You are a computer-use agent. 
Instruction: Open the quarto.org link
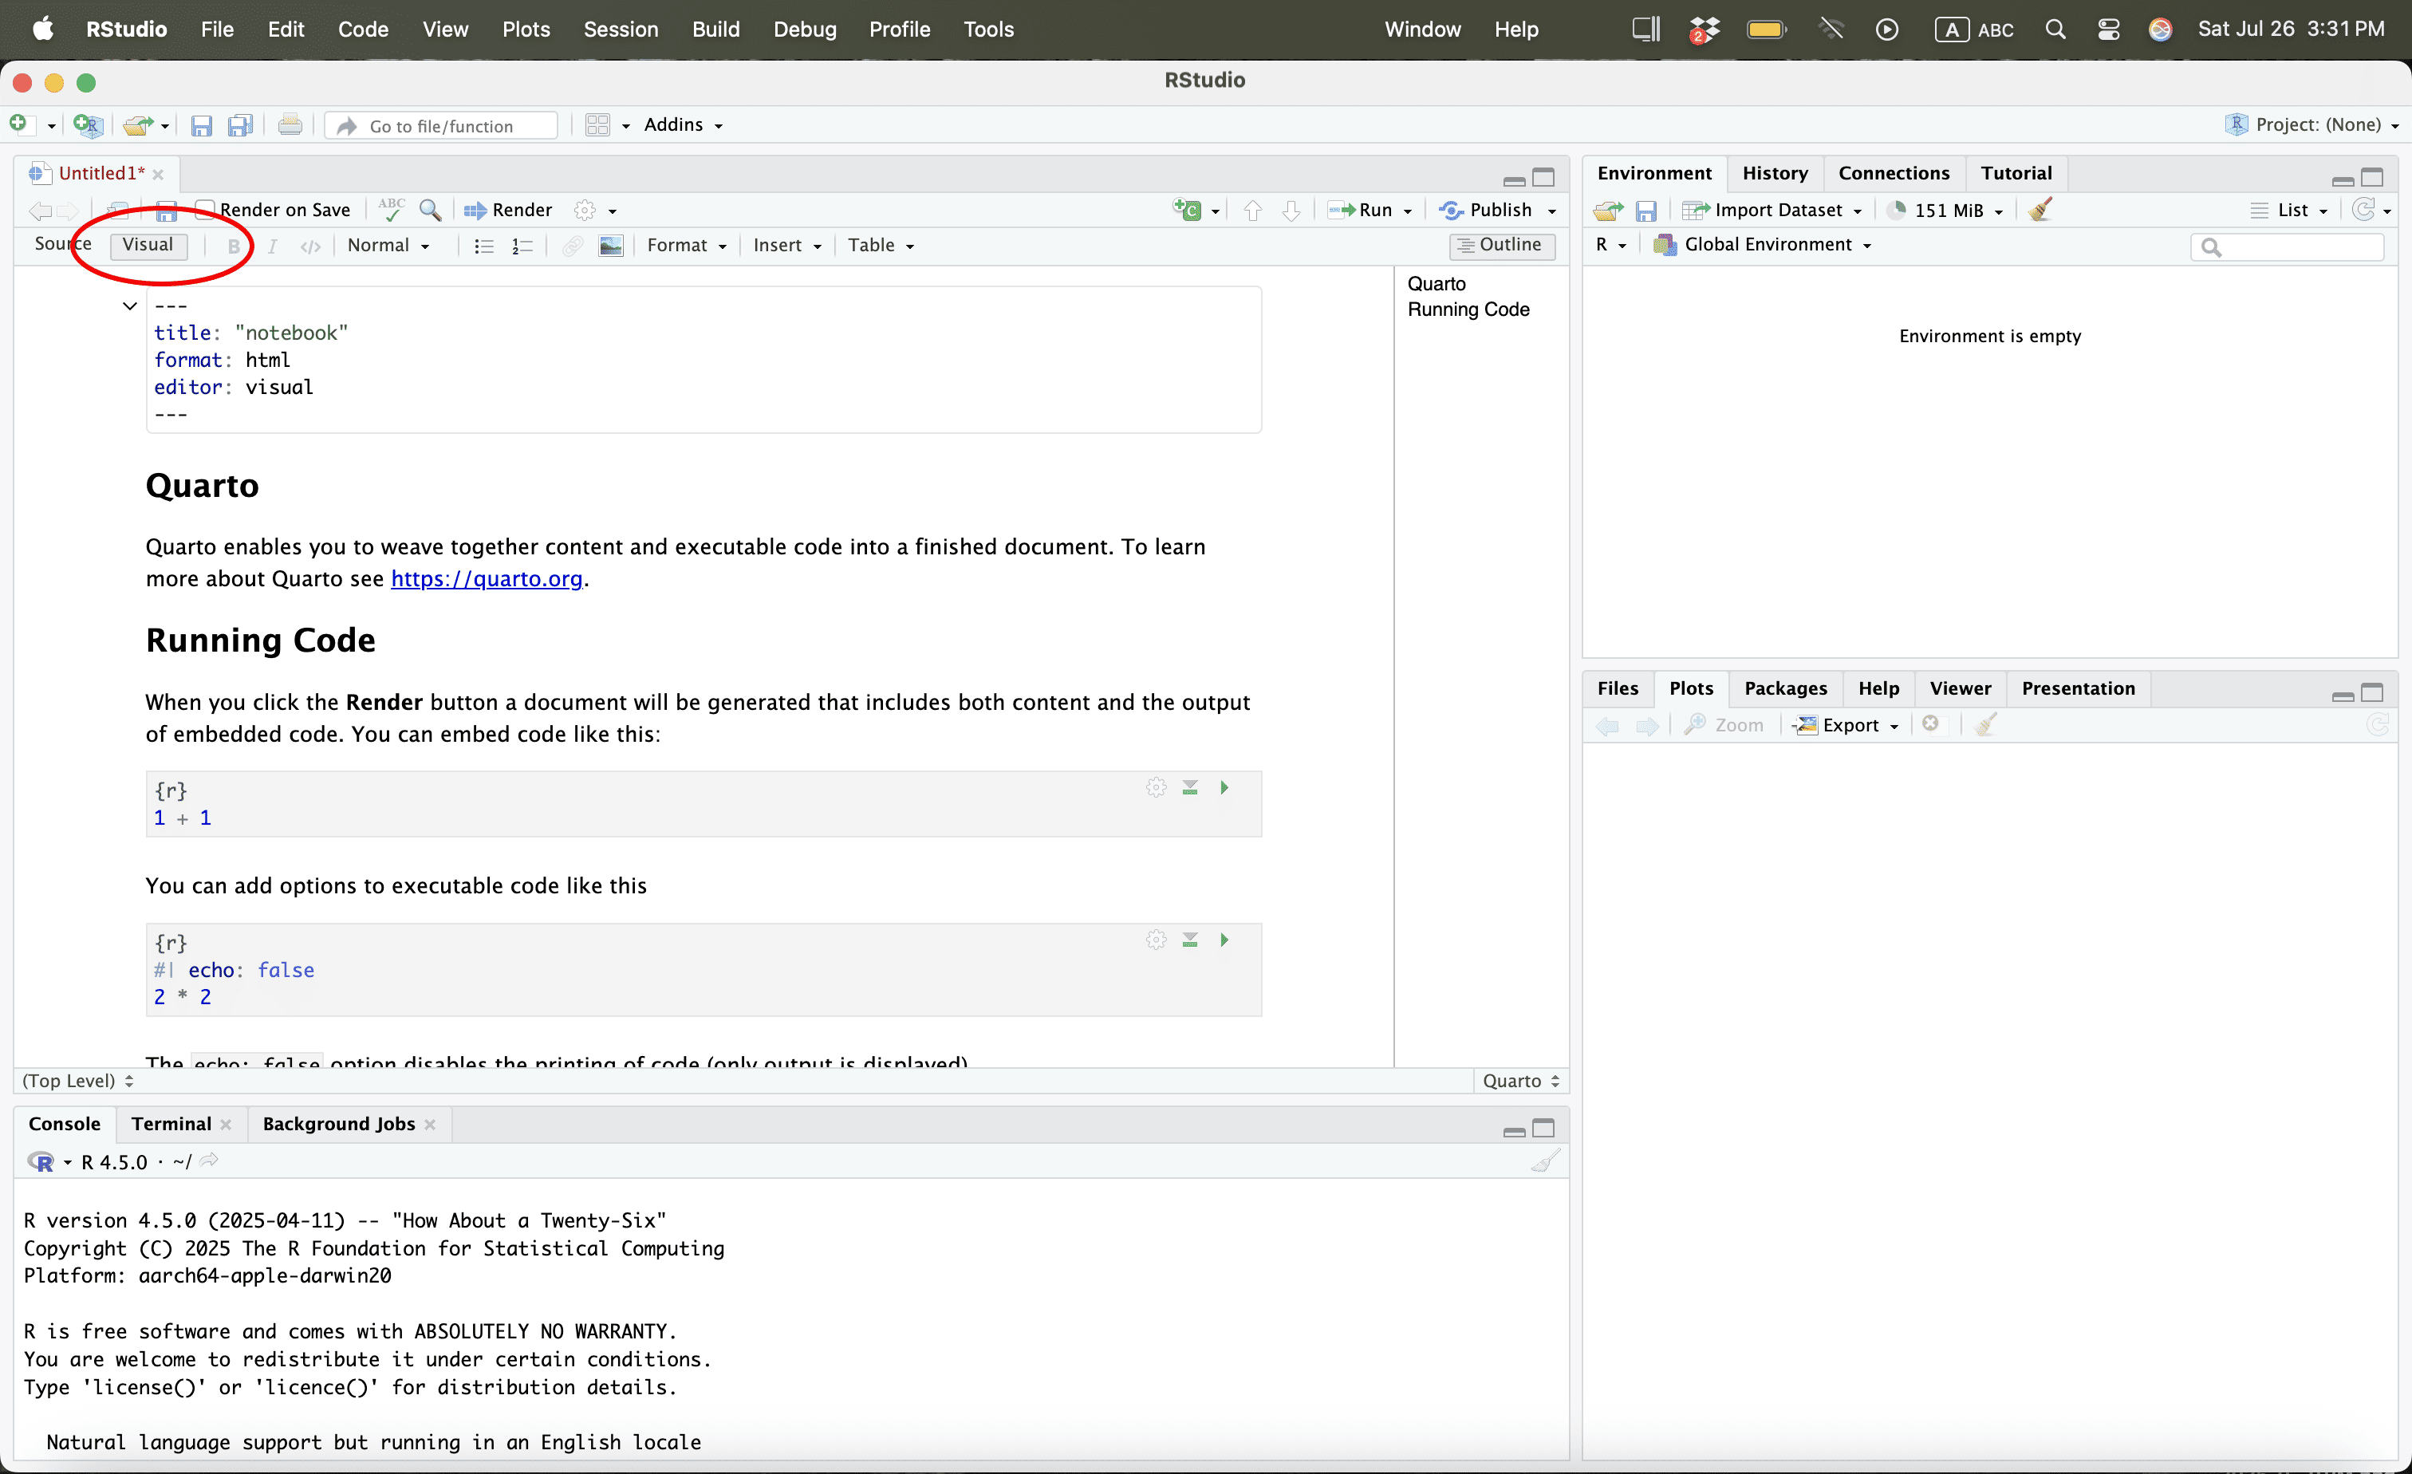[x=487, y=578]
